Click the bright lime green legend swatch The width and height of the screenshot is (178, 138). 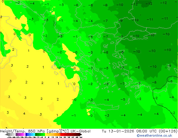point(44,134)
